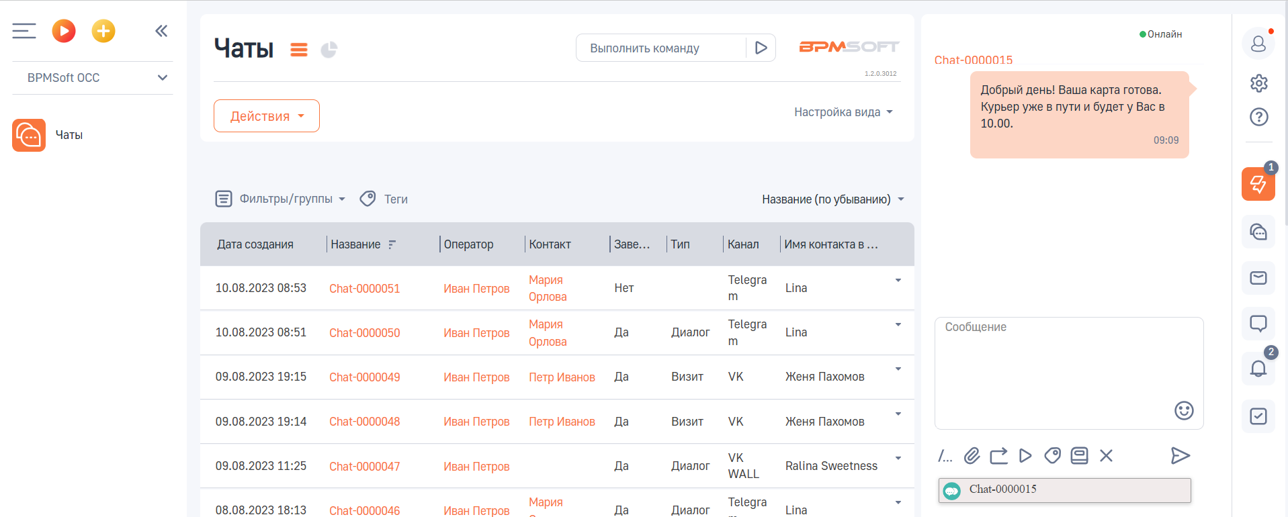This screenshot has width=1288, height=517.
Task: Click VK WALL channel cell
Action: point(743,466)
